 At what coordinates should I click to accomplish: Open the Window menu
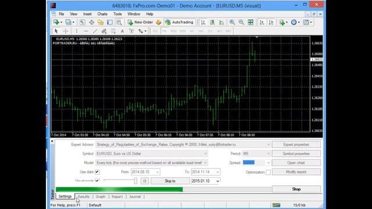coord(134,14)
